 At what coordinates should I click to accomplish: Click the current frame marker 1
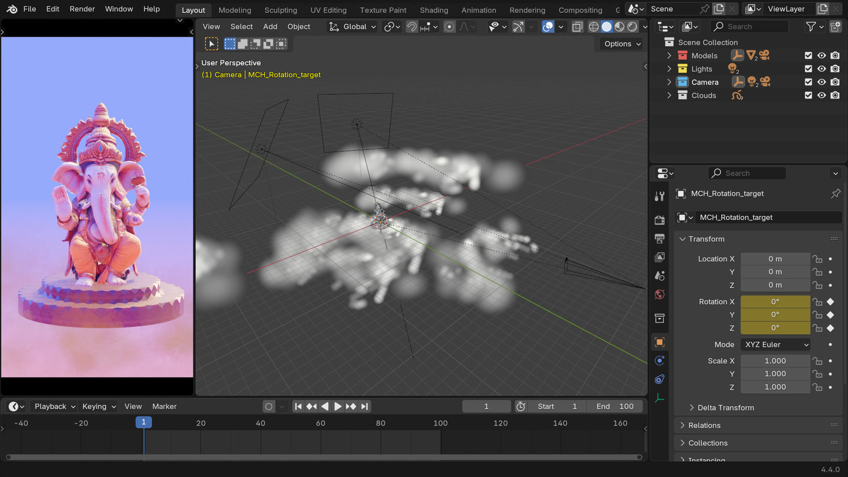pyautogui.click(x=144, y=422)
